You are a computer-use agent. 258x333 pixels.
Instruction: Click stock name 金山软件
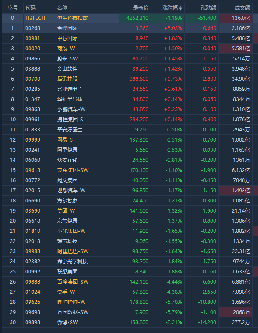tap(67, 69)
